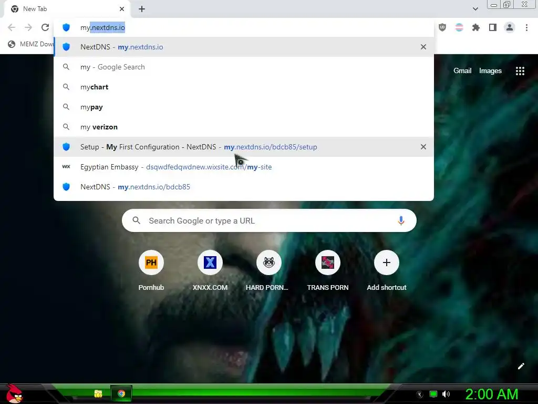Image resolution: width=538 pixels, height=404 pixels.
Task: Open the Images link
Action: coord(490,71)
